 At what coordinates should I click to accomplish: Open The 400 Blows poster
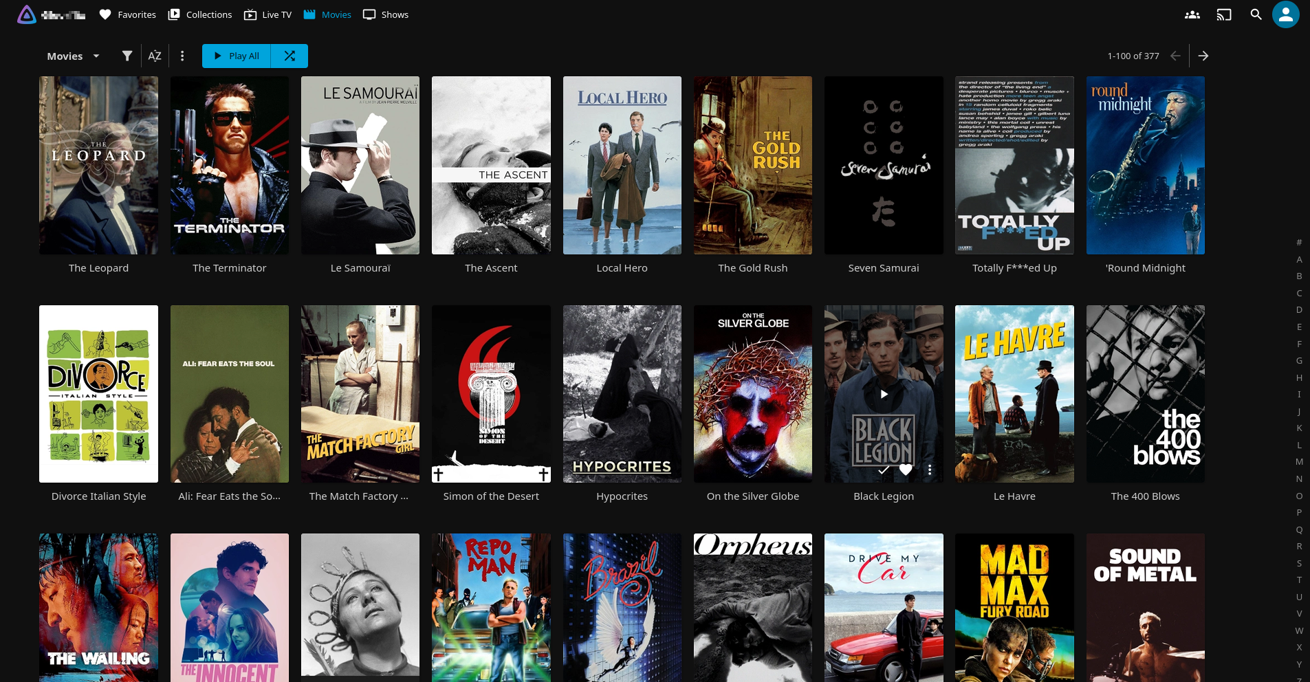point(1146,394)
